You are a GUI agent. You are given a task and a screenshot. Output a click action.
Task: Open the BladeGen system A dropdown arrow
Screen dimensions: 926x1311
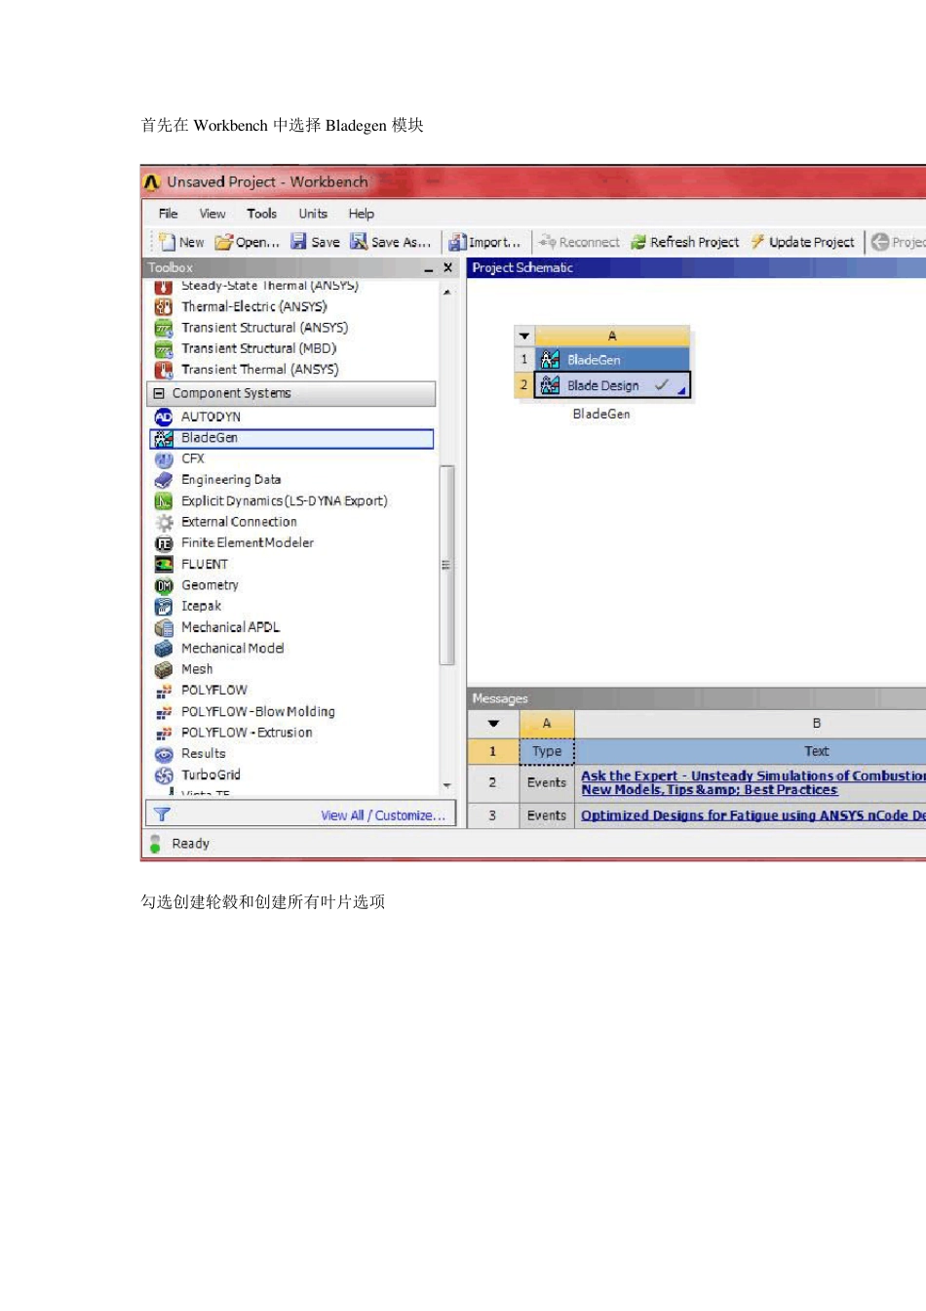pos(524,336)
